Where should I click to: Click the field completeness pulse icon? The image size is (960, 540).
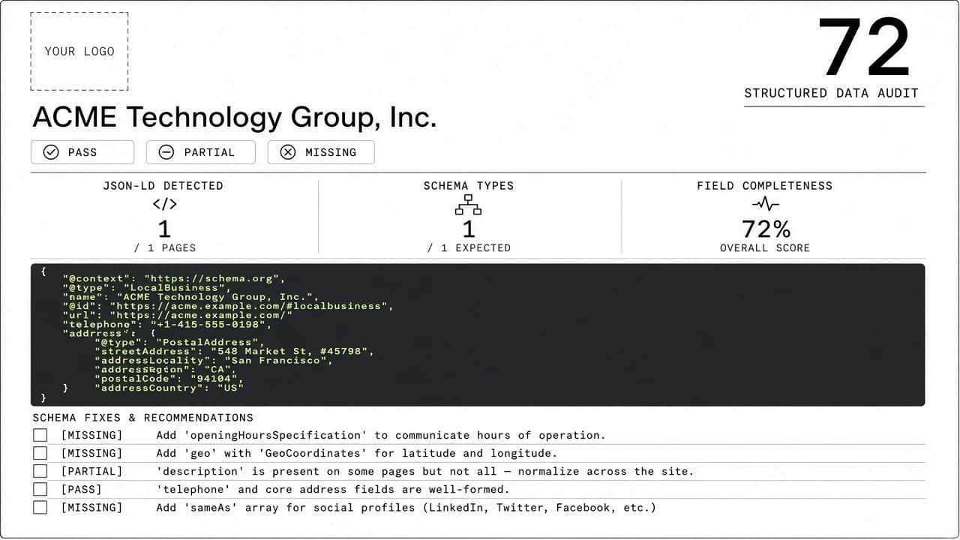point(765,204)
